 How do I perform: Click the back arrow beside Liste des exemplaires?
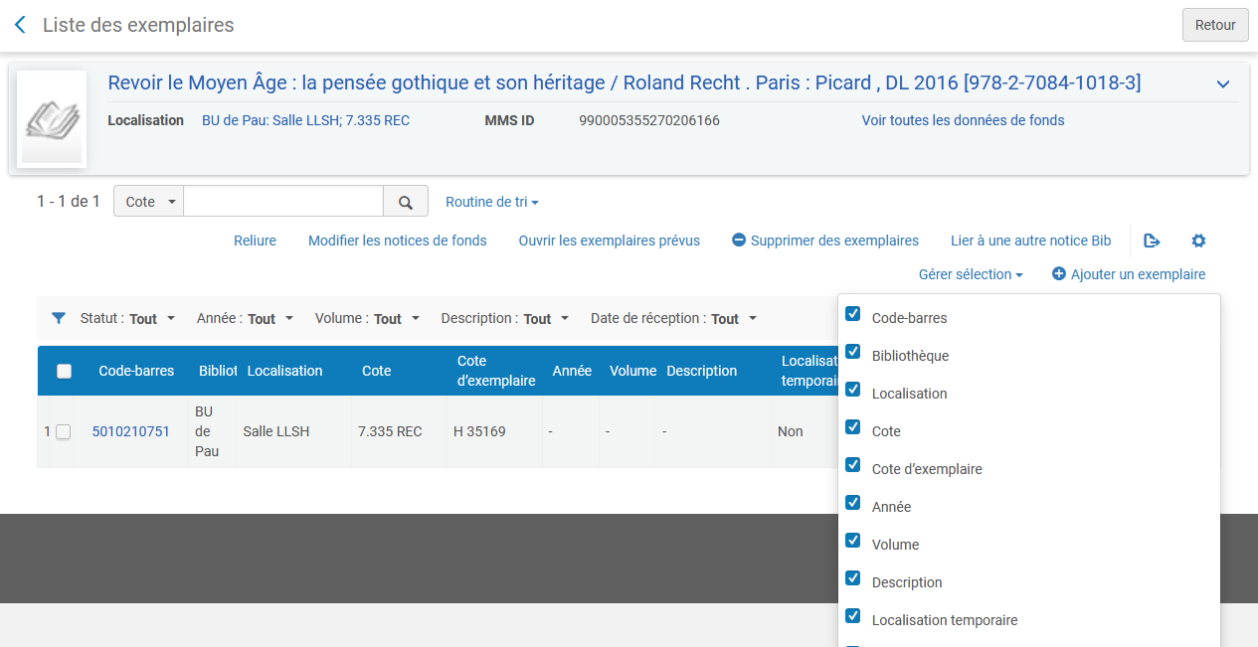tap(20, 25)
